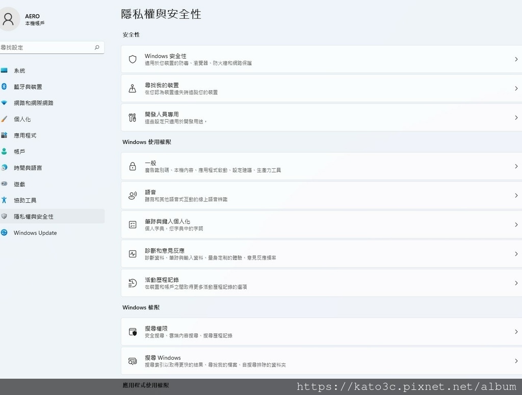Go to 藍牙與裝置 settings category
This screenshot has width=522, height=395.
coord(51,87)
